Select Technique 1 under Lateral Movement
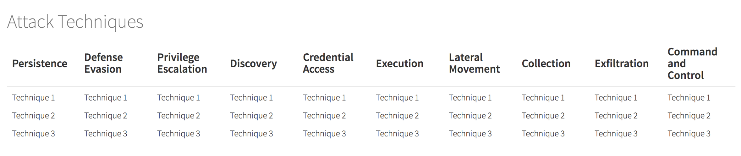 pyautogui.click(x=470, y=98)
